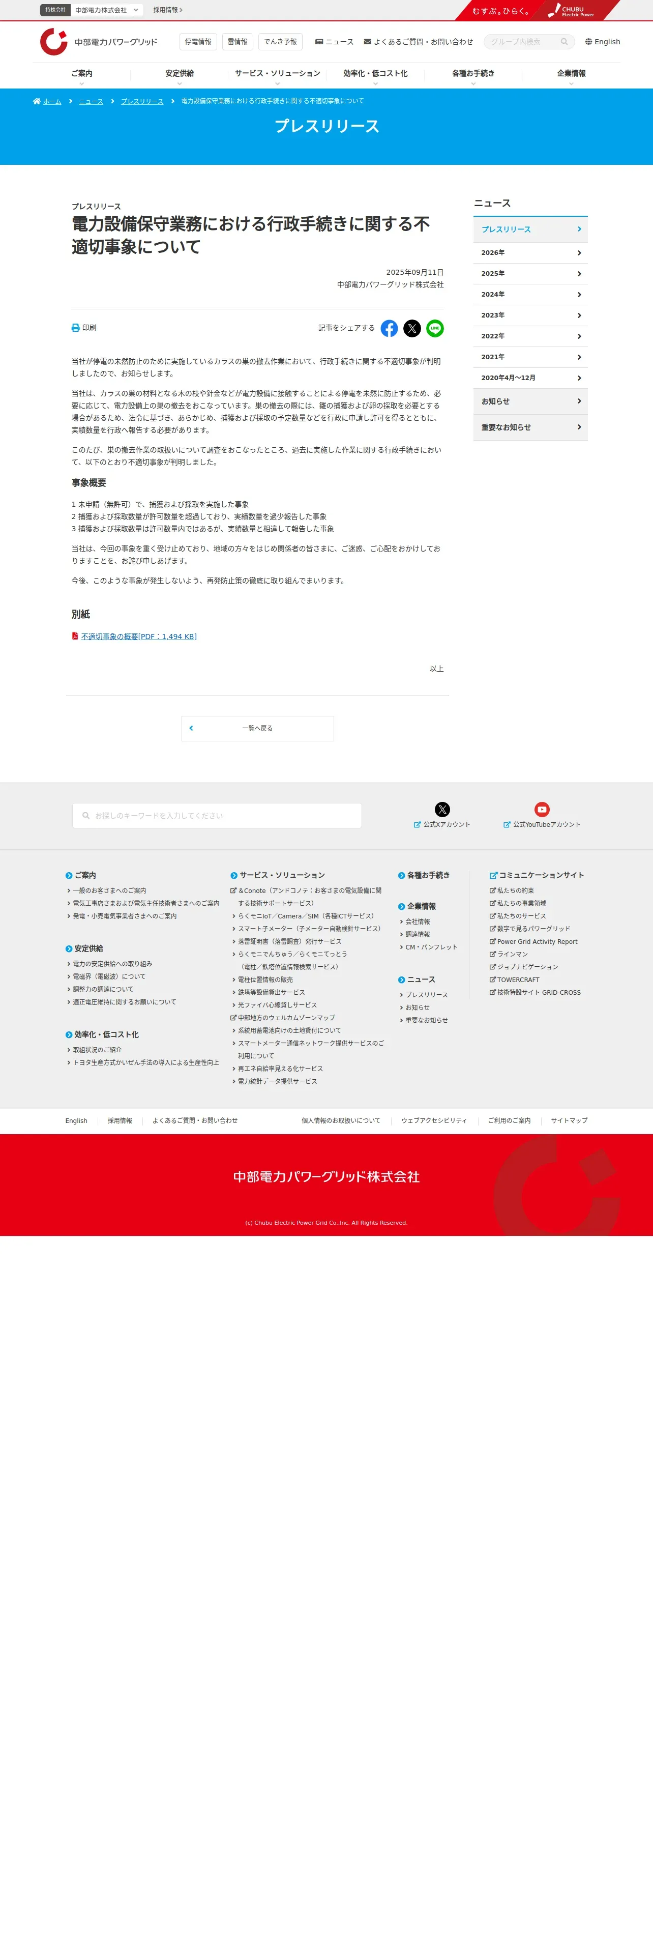Share article via X icon
The height and width of the screenshot is (1960, 653).
(412, 328)
